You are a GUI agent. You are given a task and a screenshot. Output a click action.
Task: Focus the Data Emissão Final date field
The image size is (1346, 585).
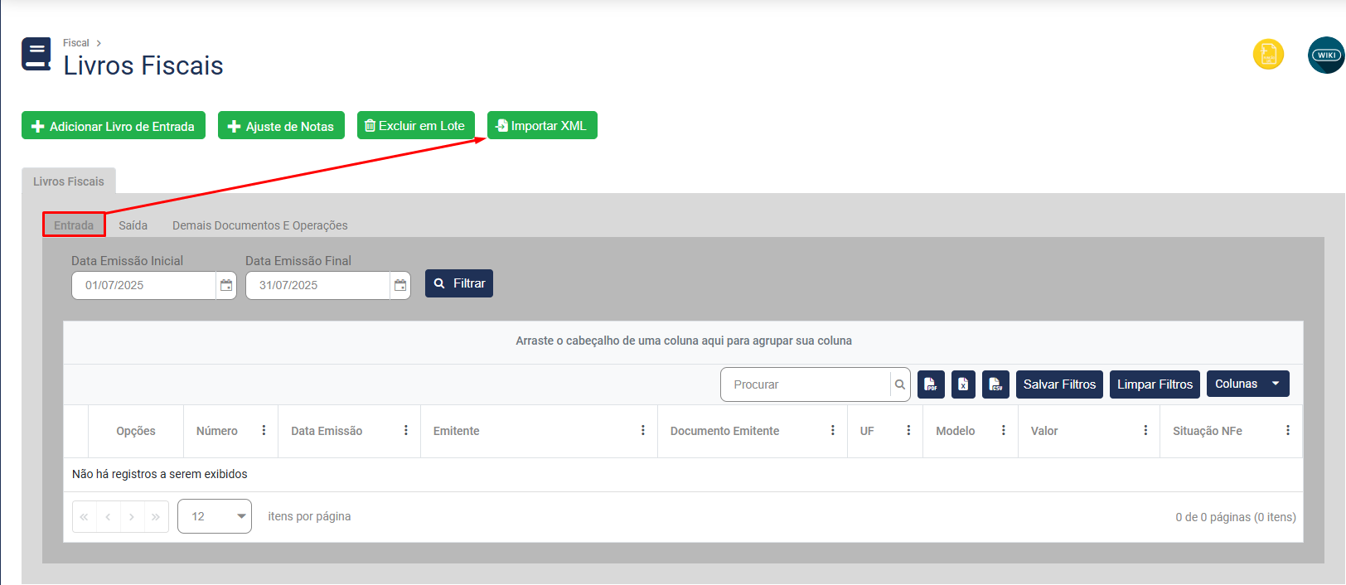[x=317, y=285]
